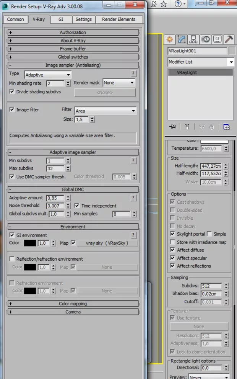Open the Create command panel tab

pos(170,39)
